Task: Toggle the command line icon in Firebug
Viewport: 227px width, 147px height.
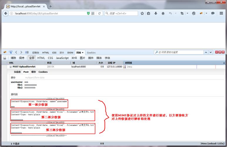Action: 27,52
